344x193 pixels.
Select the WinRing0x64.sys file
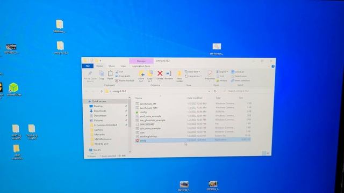(x=148, y=137)
